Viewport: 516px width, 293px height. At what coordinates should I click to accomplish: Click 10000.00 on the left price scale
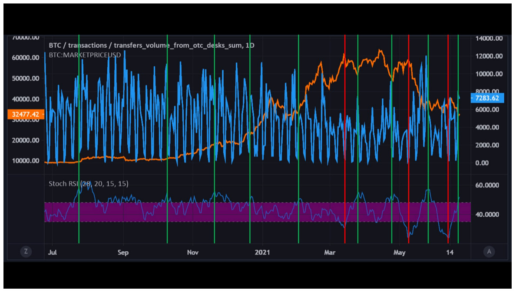coord(26,161)
